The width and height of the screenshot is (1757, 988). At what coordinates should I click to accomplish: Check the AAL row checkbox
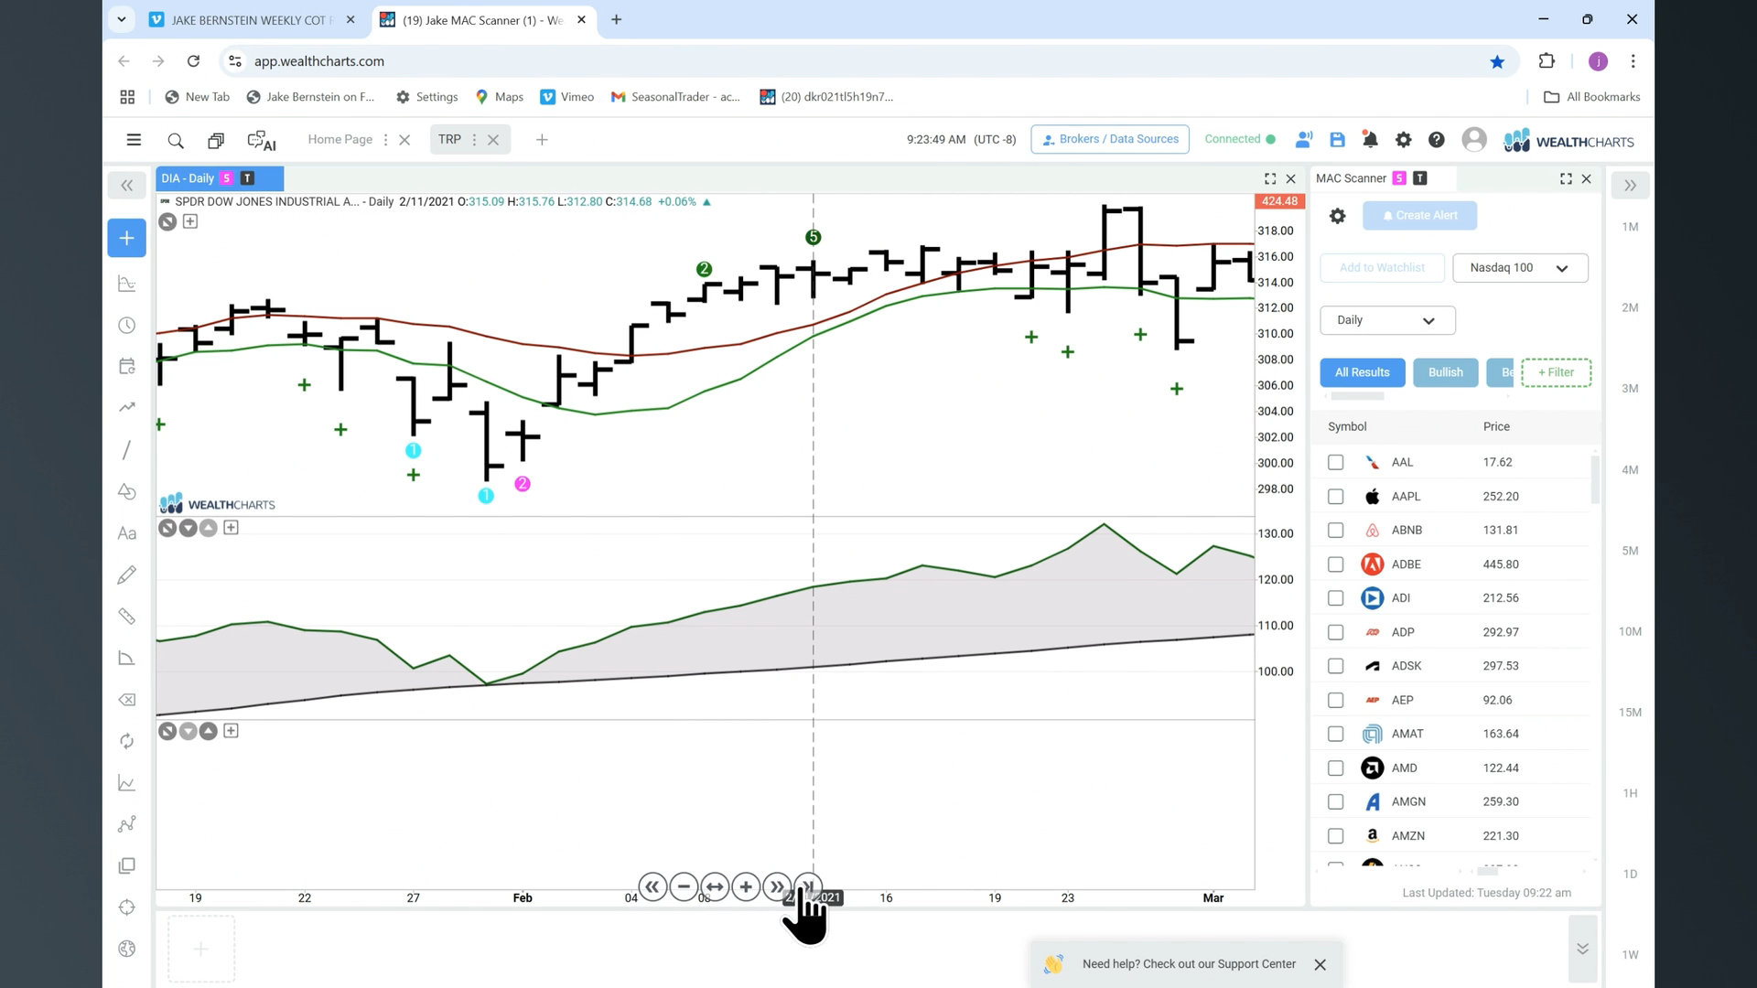[x=1335, y=463]
